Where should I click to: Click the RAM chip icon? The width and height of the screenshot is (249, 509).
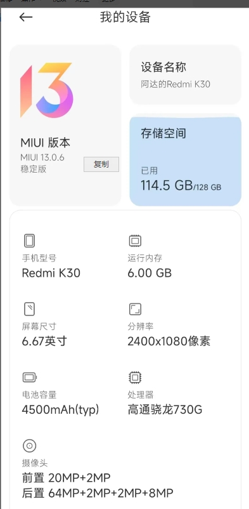tap(135, 241)
